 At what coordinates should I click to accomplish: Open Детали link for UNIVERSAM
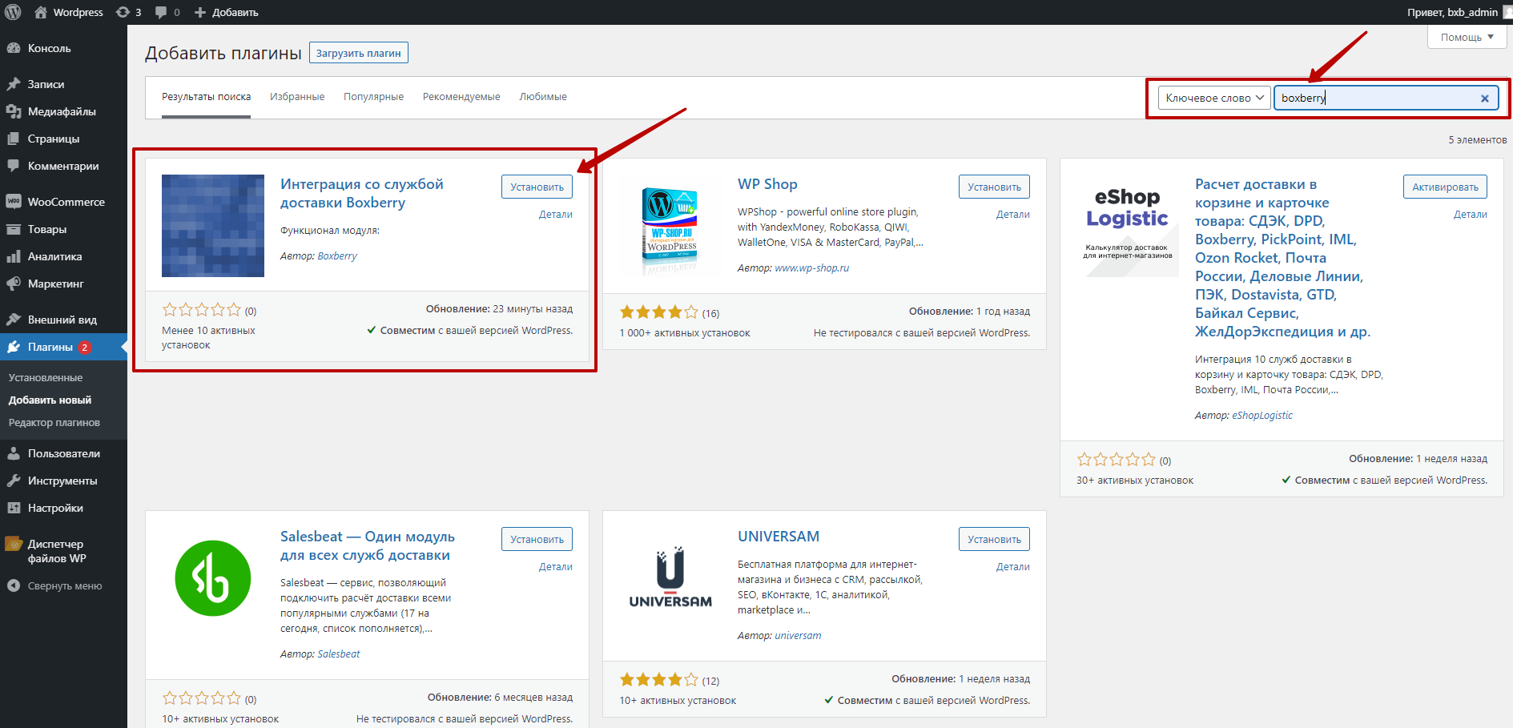coord(1013,567)
